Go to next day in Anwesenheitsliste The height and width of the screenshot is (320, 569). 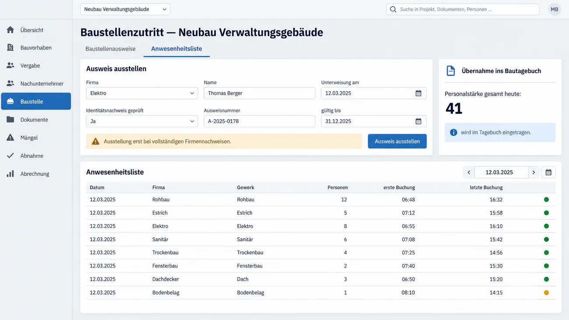[x=534, y=172]
